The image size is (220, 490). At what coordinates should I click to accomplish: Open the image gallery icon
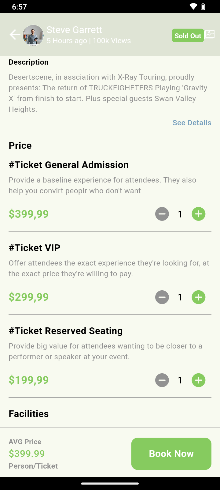click(210, 35)
